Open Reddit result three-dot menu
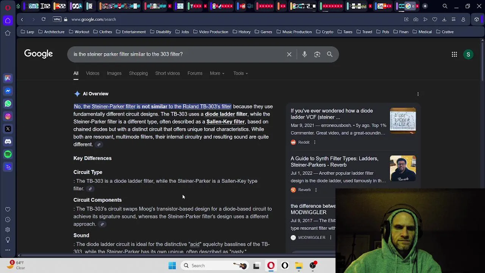This screenshot has width=485, height=273. (314, 142)
